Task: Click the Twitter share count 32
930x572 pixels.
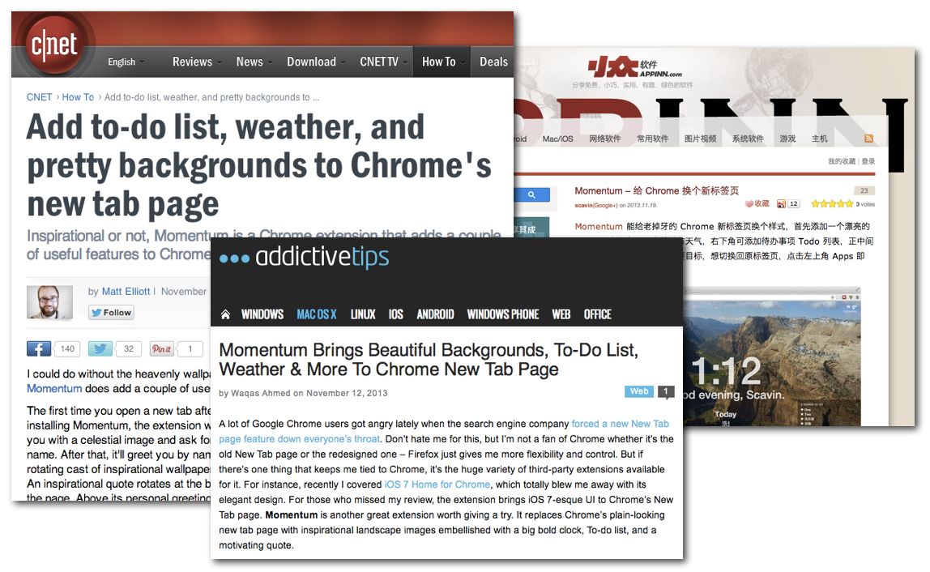Action: pos(129,349)
